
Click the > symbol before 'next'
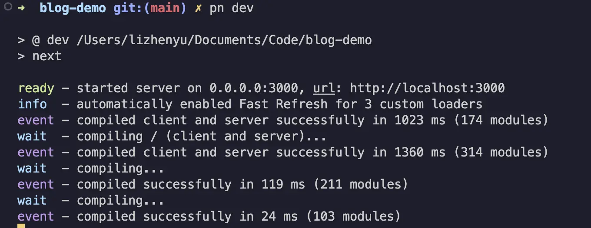(x=21, y=56)
